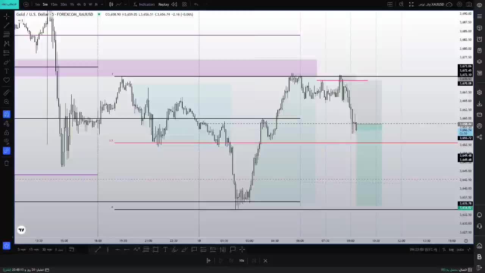Take a chart snapshot with camera icon
This screenshot has width=485, height=273.
pos(469,5)
